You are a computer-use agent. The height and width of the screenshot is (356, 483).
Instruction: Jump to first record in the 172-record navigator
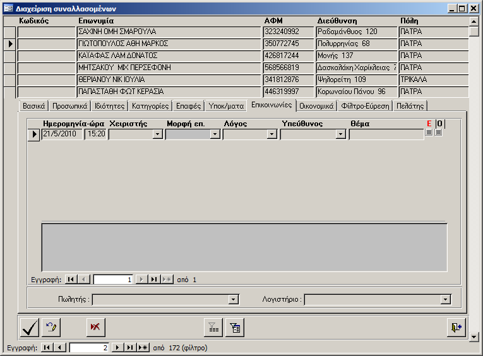point(47,348)
